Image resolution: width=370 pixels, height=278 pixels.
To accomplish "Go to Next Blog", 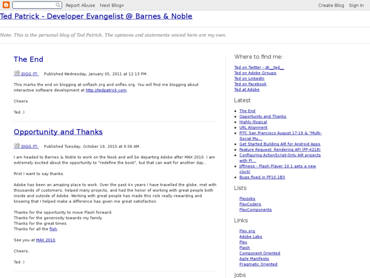I will pos(111,5).
